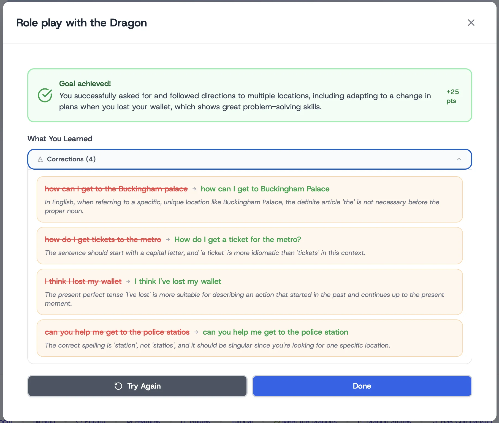Click the arrow in the metro ticket correction
This screenshot has width=499, height=423.
click(168, 240)
